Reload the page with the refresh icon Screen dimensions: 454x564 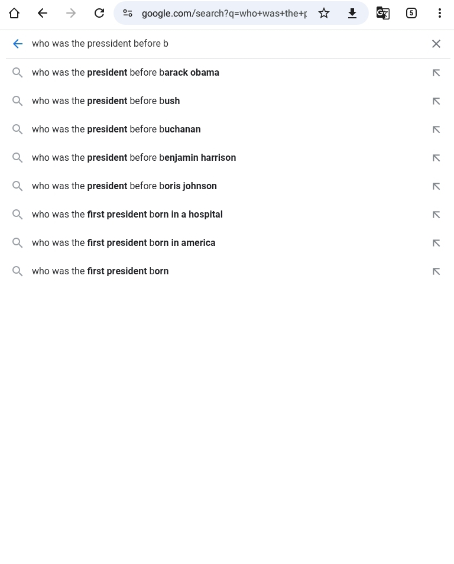(x=99, y=13)
